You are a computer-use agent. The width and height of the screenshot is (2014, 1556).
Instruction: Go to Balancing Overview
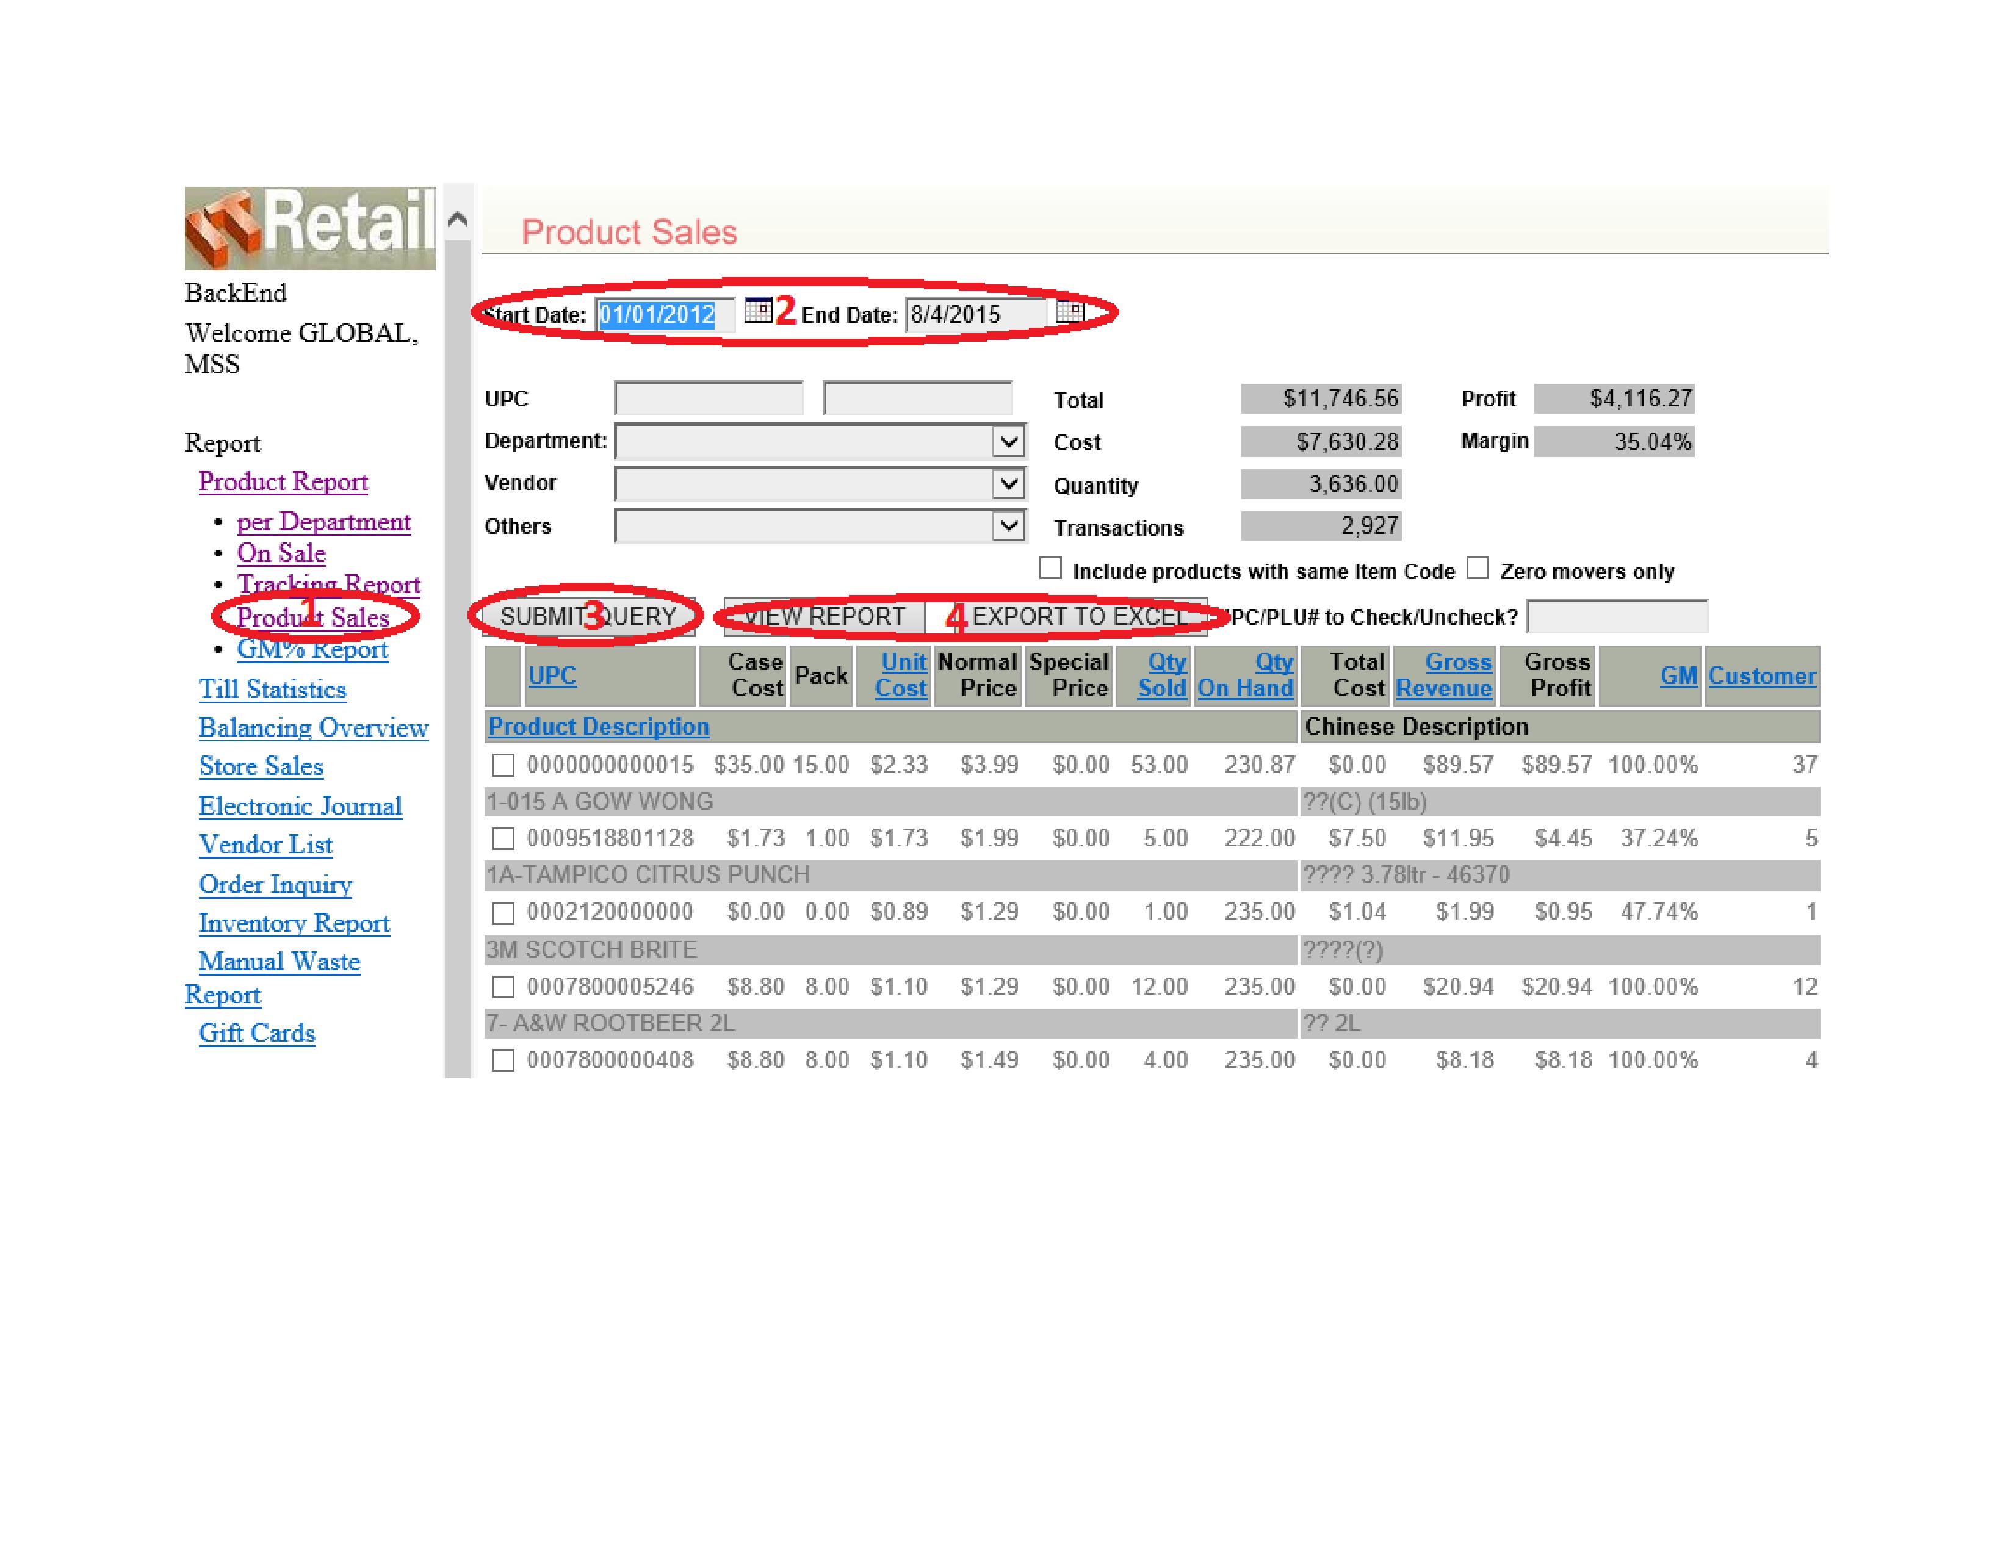coord(314,727)
